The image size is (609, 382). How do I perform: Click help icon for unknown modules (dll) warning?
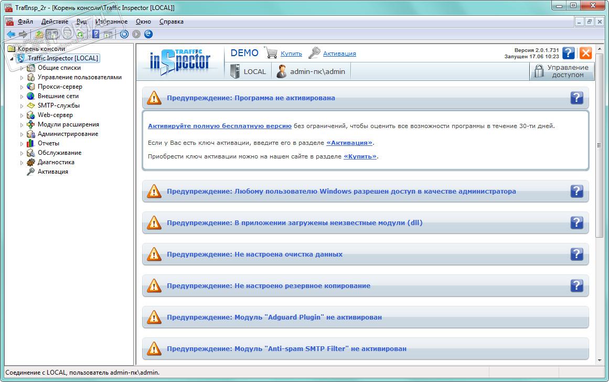click(x=577, y=222)
